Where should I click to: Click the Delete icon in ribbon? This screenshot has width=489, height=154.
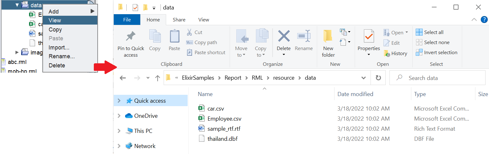(284, 37)
